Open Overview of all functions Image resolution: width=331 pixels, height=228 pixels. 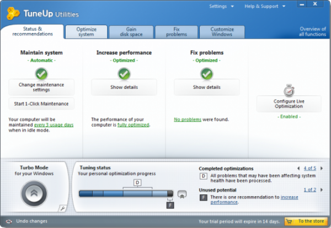(312, 31)
